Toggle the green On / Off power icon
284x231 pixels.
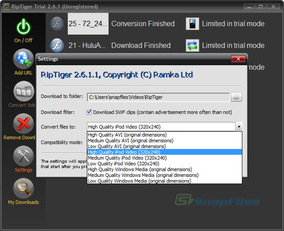[x=23, y=27]
